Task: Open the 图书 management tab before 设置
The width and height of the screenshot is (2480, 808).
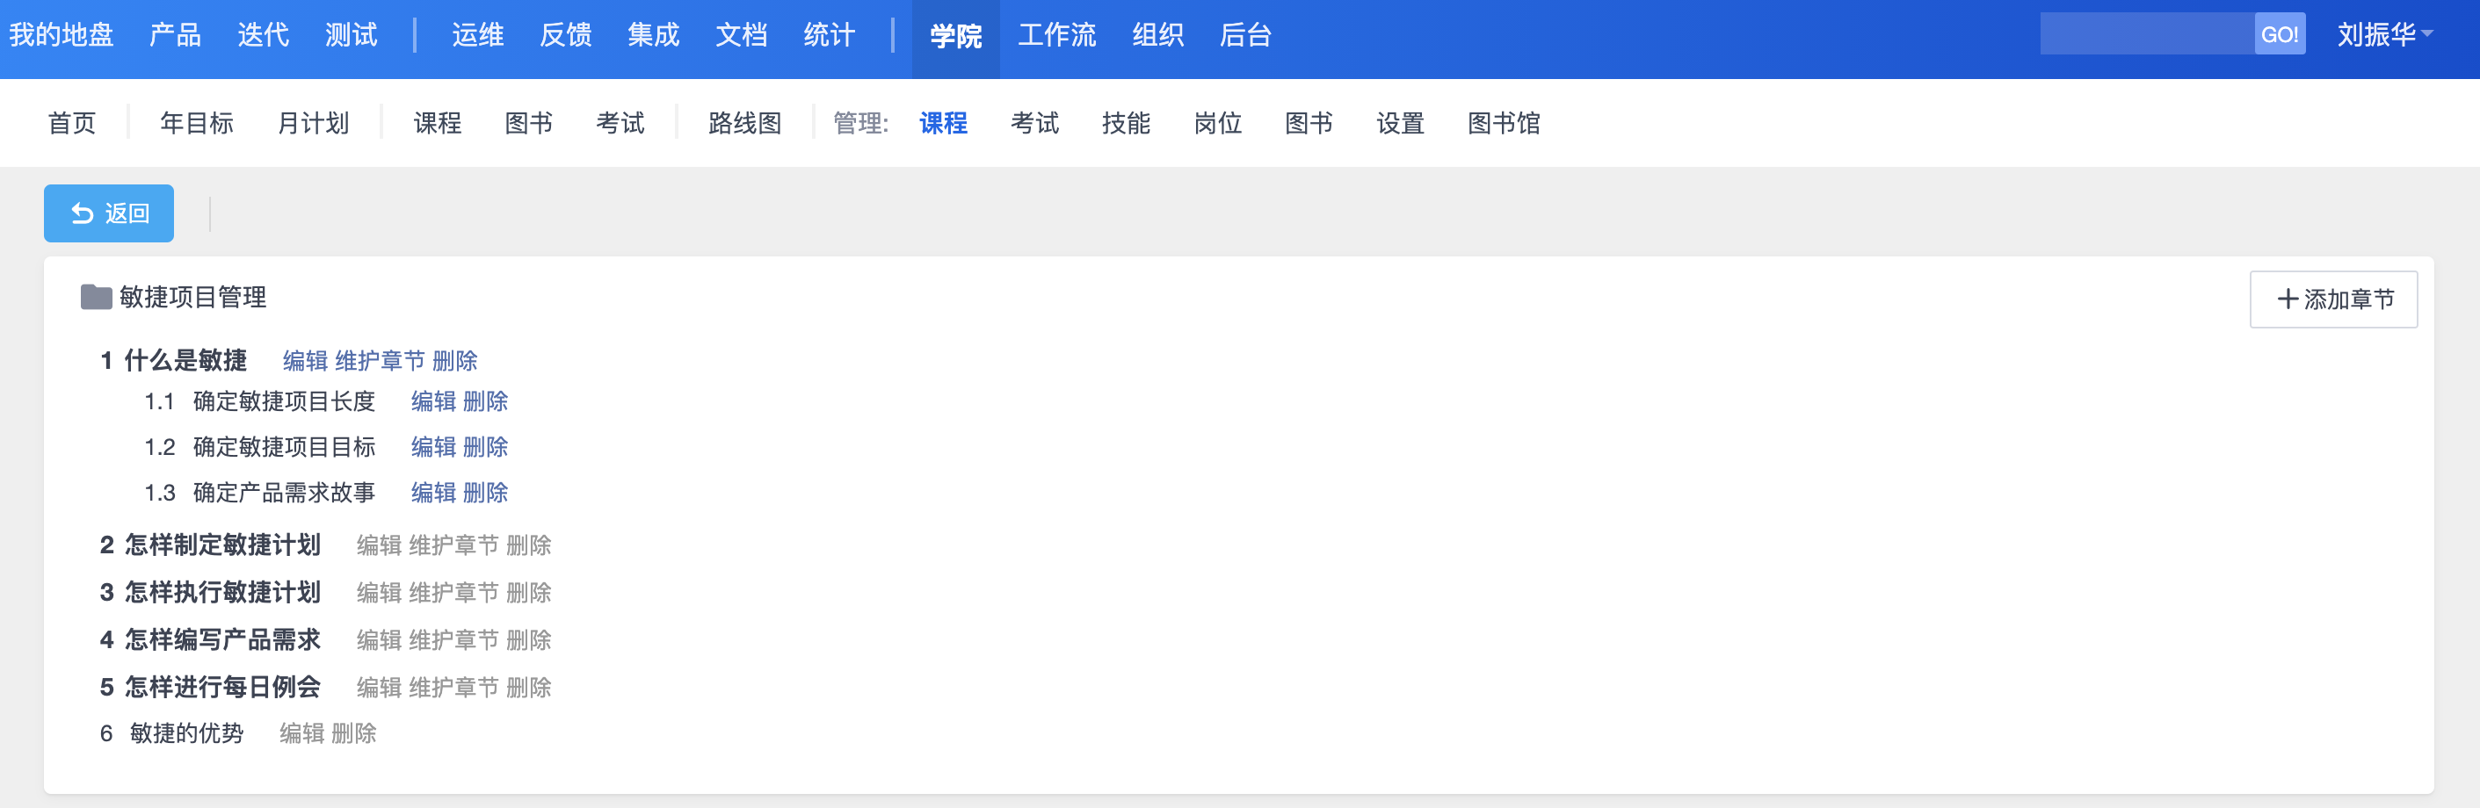Action: [x=1309, y=123]
